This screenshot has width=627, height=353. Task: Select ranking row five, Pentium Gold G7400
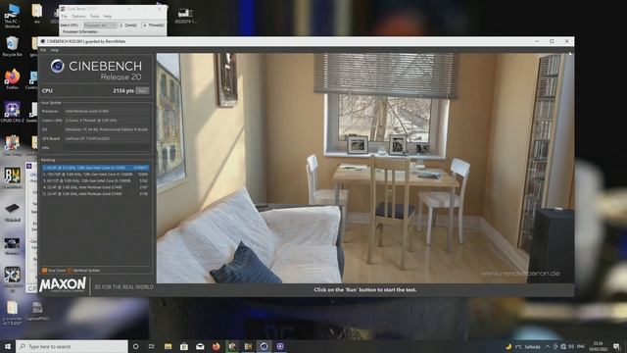tap(96, 194)
